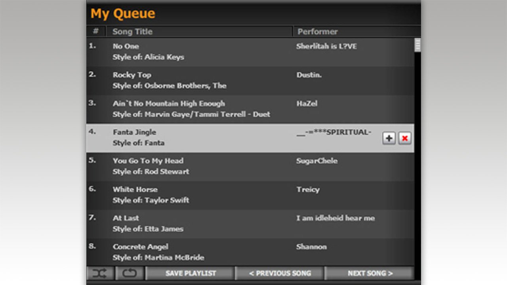Screen dimensions: 507x285
Task: Go back using Previous Song
Action: tap(280, 273)
